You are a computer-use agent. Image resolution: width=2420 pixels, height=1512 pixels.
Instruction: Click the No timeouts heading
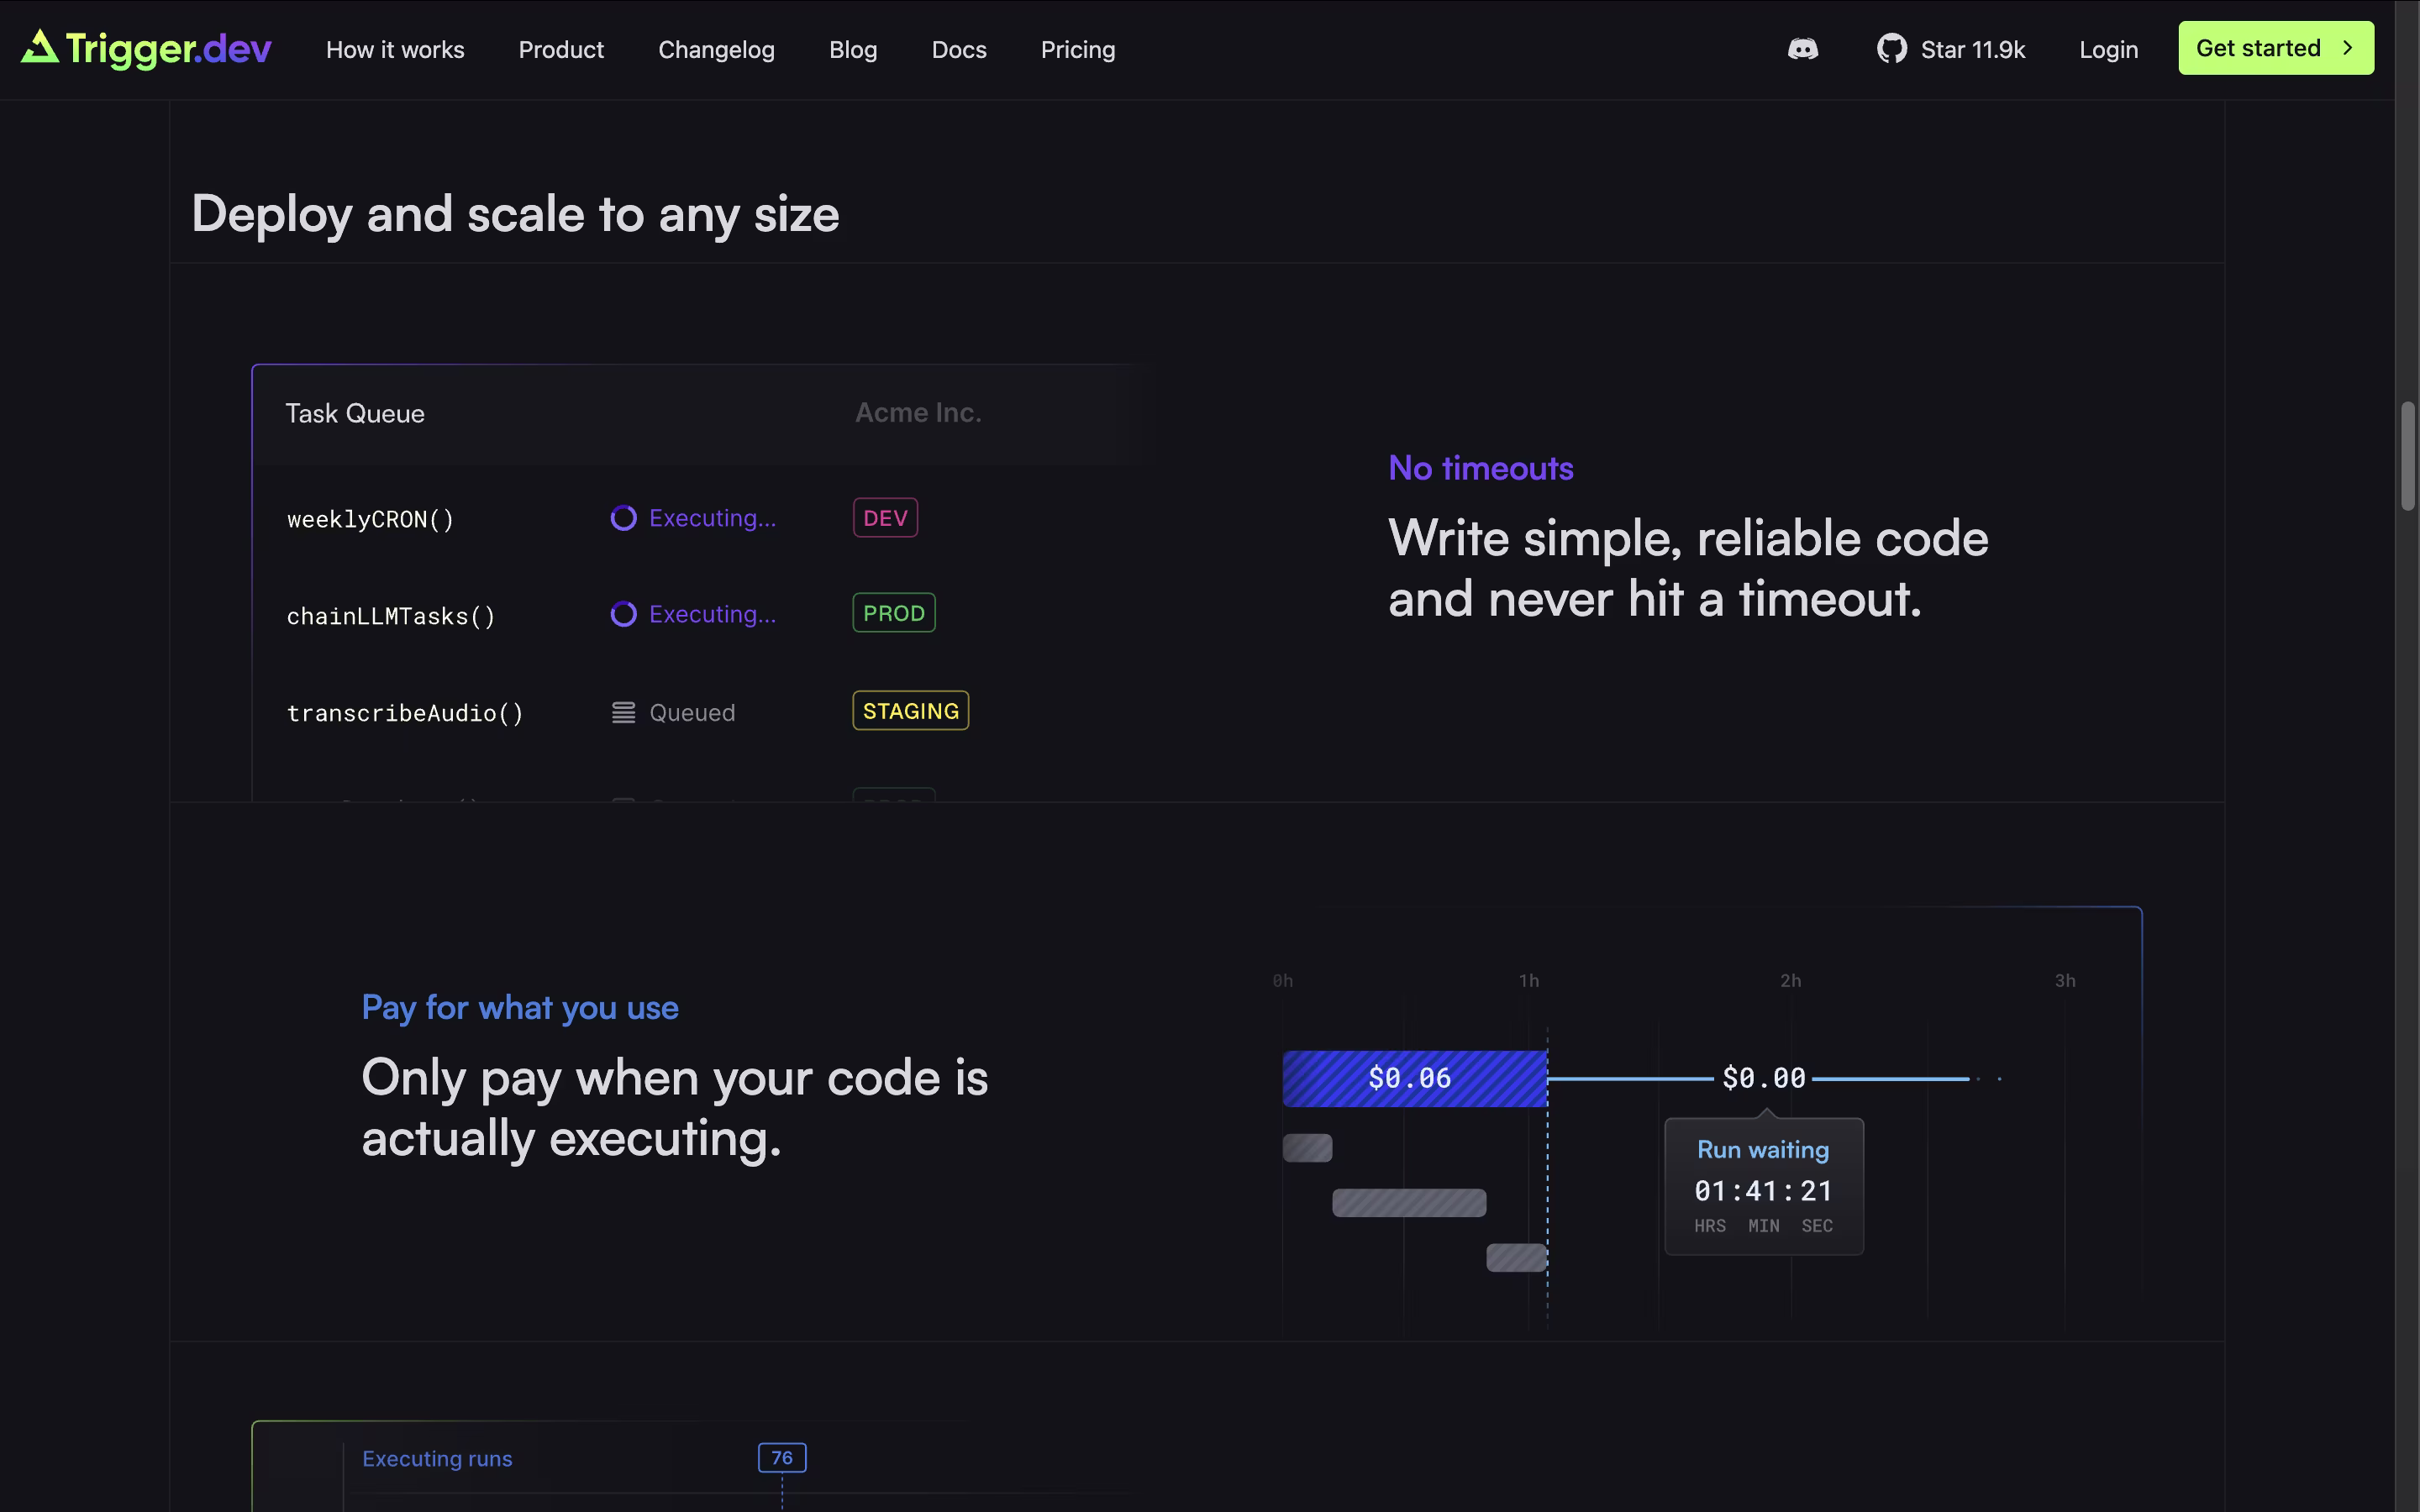[x=1481, y=468]
